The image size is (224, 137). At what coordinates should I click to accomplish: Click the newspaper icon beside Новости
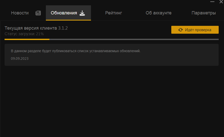(x=38, y=13)
